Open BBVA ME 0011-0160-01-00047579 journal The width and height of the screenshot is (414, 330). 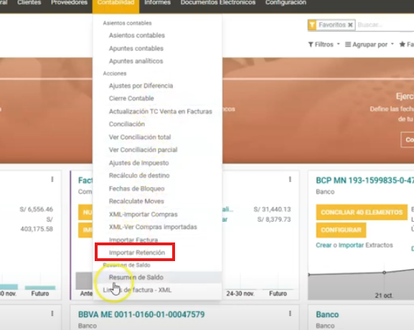(141, 314)
